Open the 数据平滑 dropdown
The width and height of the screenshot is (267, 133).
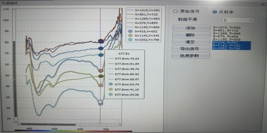[x=233, y=20]
